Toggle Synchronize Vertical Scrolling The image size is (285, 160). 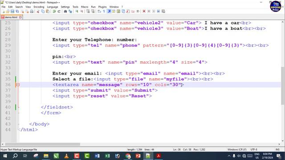[88, 11]
